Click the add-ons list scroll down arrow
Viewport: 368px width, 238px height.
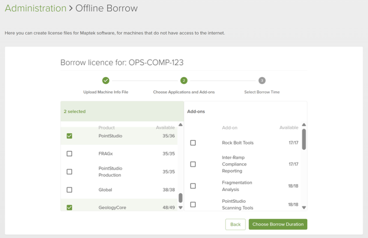[x=304, y=207]
